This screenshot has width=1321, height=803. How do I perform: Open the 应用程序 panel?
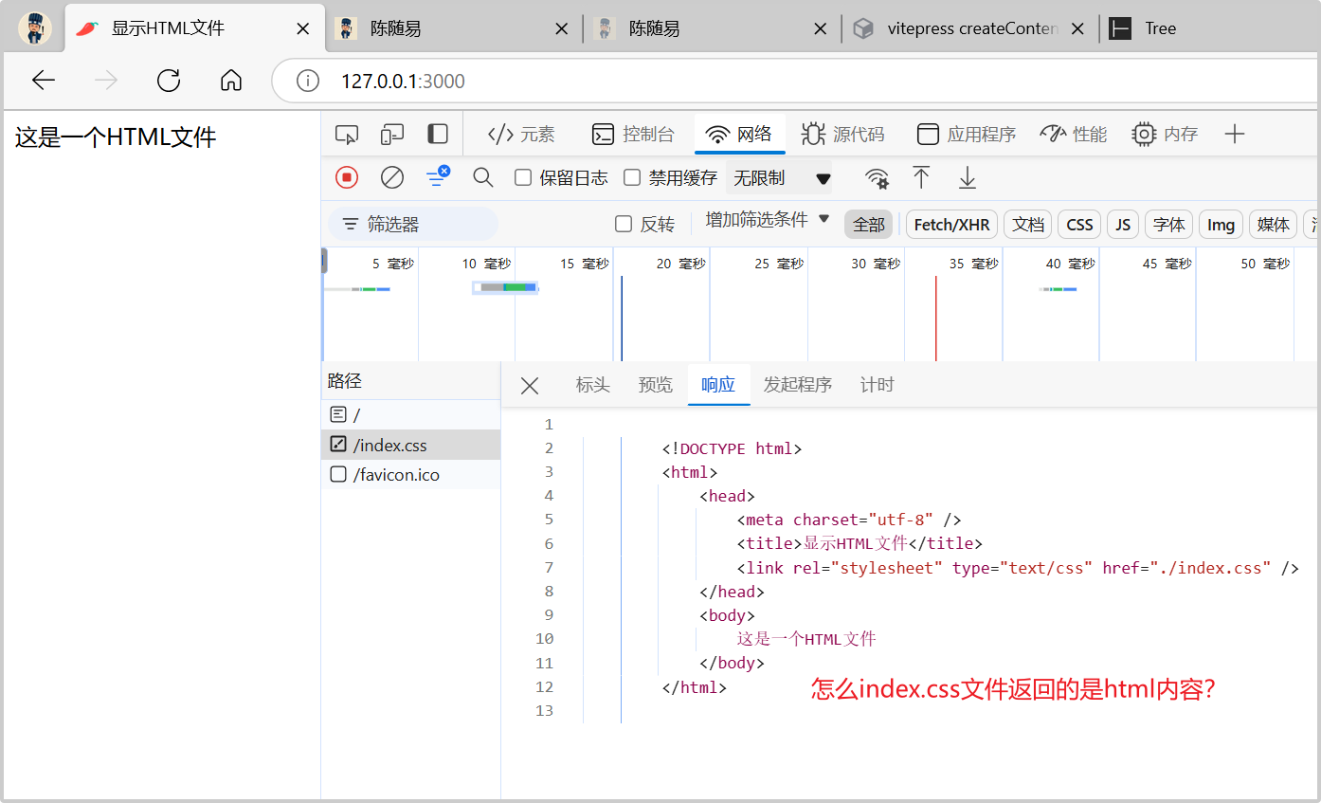pyautogui.click(x=967, y=135)
